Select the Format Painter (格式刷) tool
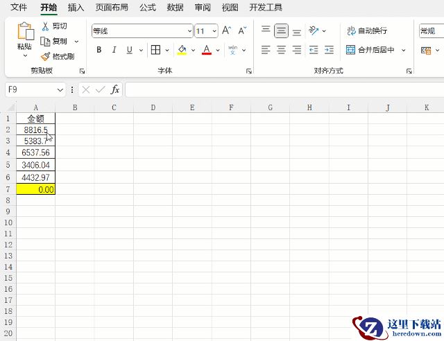The width and height of the screenshot is (444, 341). tap(46, 56)
